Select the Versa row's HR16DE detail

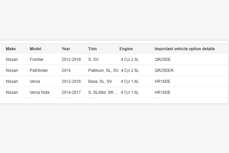(x=163, y=81)
